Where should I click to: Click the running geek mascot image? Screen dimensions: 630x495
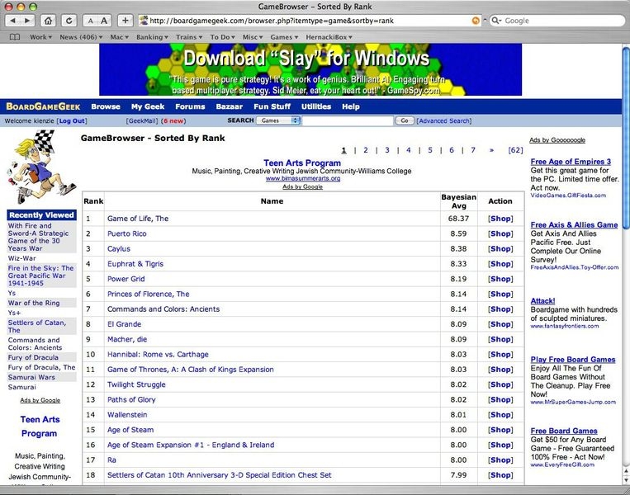point(41,167)
